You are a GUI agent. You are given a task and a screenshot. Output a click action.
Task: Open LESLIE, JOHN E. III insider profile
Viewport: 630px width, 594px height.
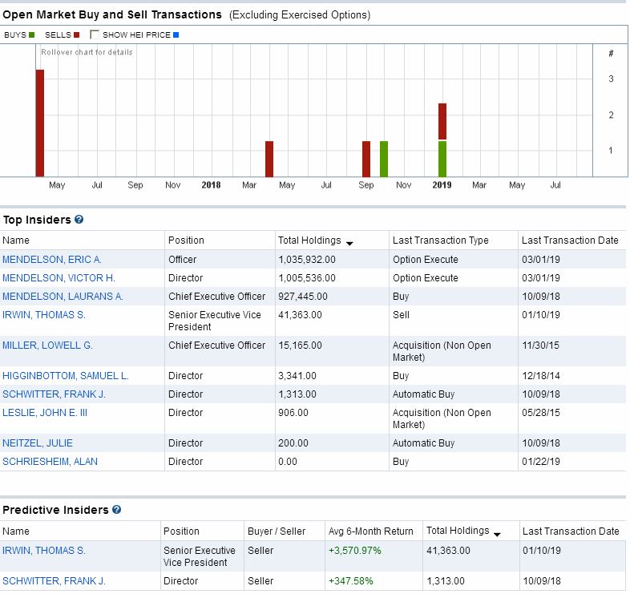point(45,413)
